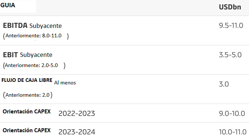This screenshot has width=249, height=138.
Task: Click the word Subyacente after EBITDA
Action: pyautogui.click(x=45, y=26)
